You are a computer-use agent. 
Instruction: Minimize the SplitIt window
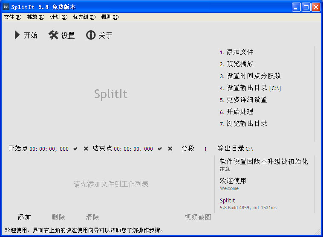click(x=296, y=7)
